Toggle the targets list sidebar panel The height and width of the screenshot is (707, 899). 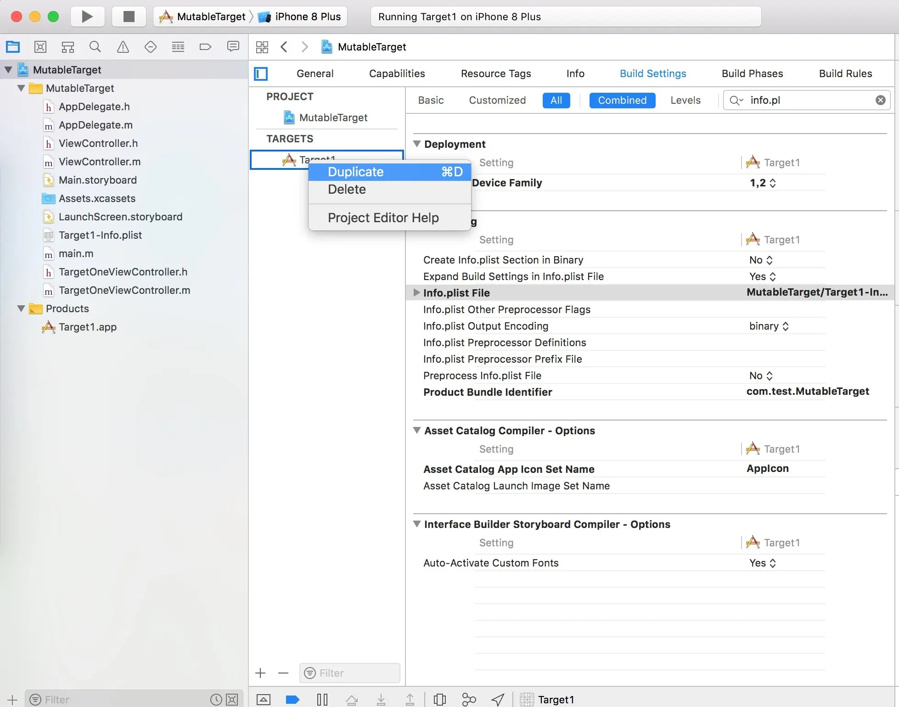[261, 73]
